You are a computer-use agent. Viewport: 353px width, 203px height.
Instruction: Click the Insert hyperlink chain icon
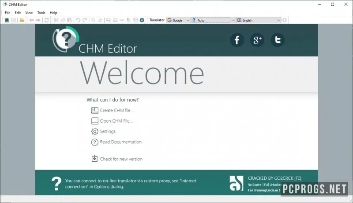tap(122, 20)
